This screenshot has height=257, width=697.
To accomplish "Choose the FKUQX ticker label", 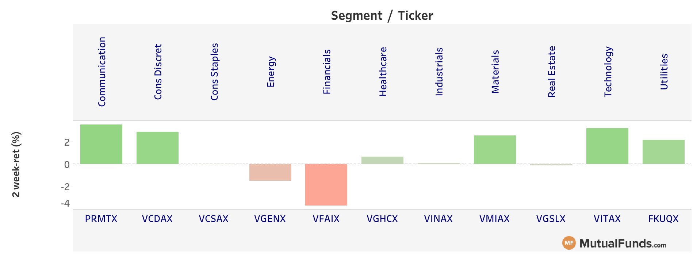I will (x=663, y=219).
